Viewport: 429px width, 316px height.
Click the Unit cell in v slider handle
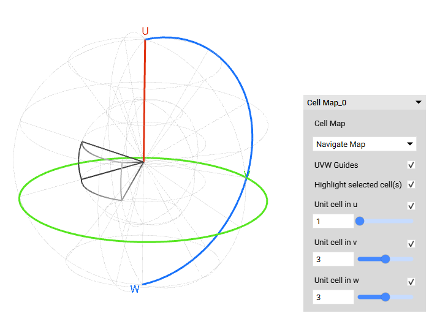(x=385, y=259)
